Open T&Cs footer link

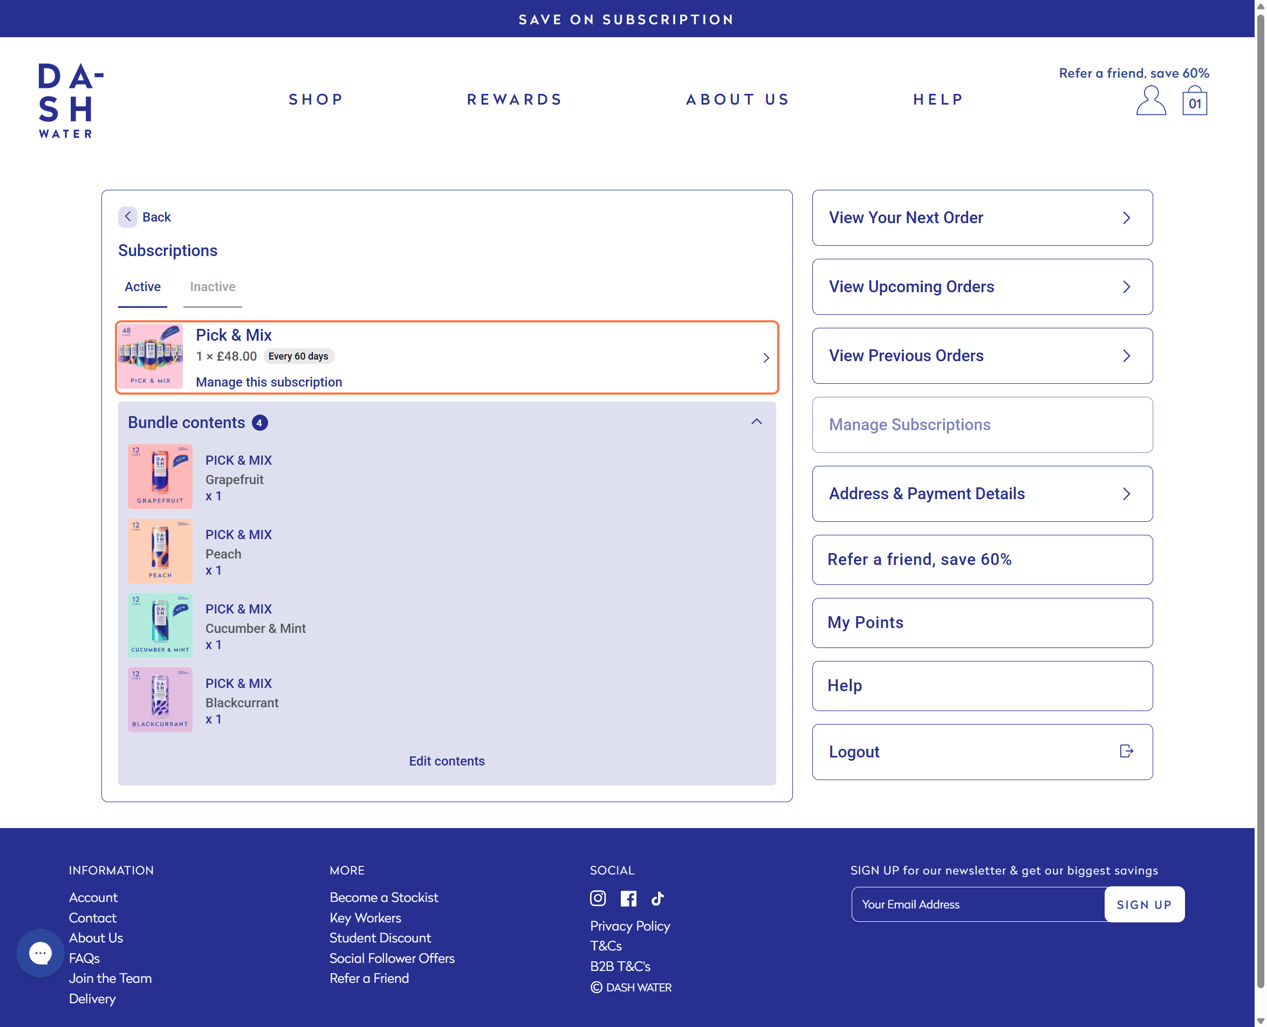point(605,946)
